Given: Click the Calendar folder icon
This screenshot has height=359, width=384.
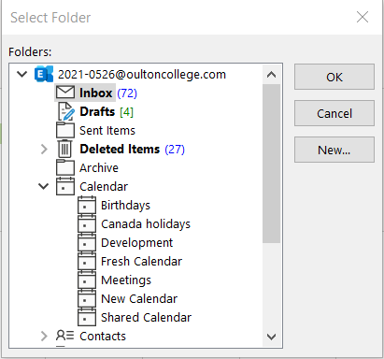Looking at the screenshot, I should (65, 186).
